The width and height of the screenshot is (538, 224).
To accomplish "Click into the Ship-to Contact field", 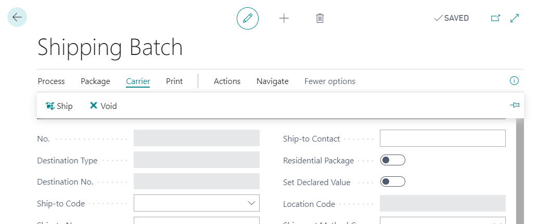I will click(442, 138).
